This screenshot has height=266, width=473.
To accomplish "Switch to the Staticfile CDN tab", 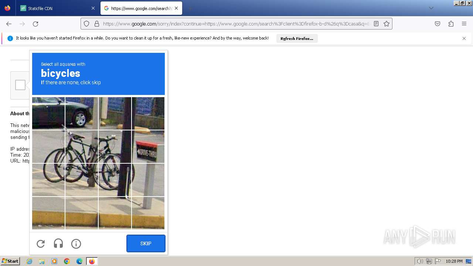I will point(57,8).
